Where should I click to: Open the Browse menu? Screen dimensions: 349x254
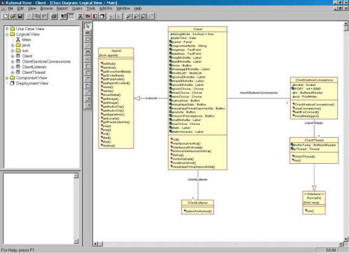[x=47, y=9]
